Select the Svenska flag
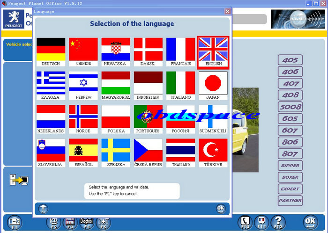 [x=116, y=153]
